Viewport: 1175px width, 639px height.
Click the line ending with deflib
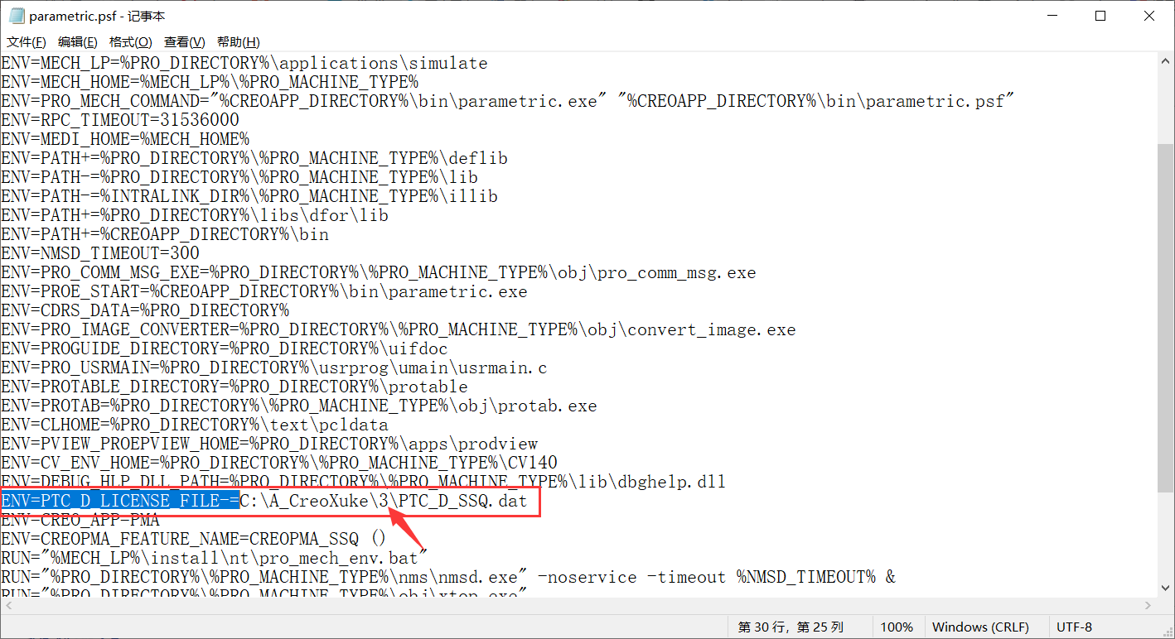(x=254, y=158)
